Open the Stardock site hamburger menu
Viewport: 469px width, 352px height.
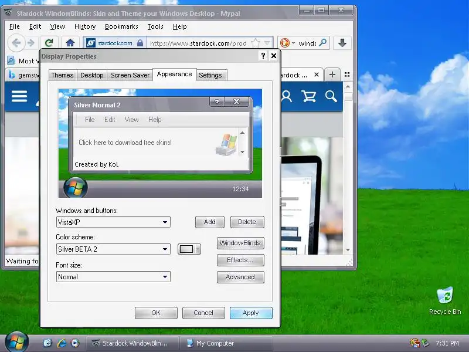click(19, 96)
